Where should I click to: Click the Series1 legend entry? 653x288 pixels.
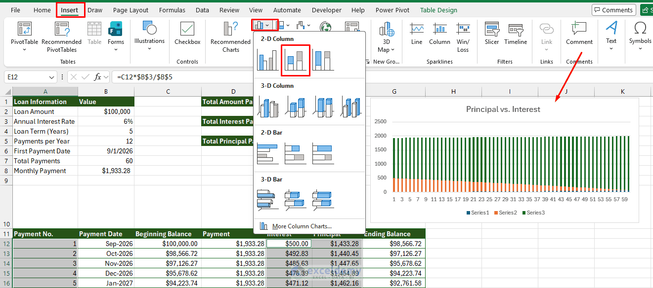478,213
